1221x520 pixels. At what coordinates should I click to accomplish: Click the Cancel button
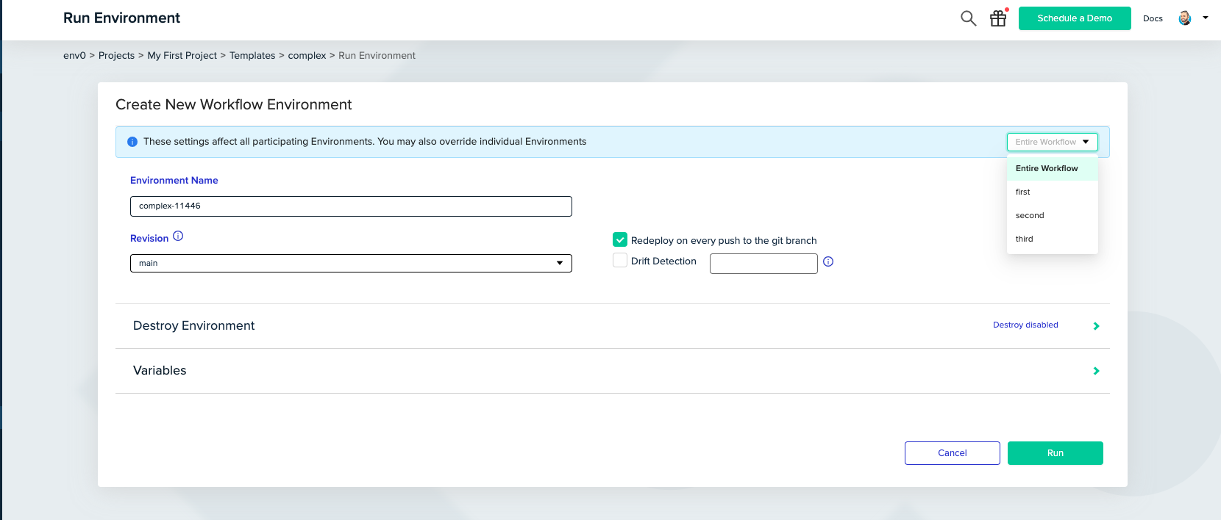click(x=953, y=453)
